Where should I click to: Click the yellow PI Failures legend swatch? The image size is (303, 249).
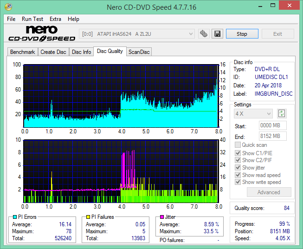click(x=88, y=217)
